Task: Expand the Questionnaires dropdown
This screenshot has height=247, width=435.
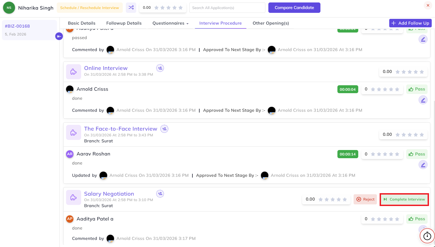Action: [x=170, y=23]
